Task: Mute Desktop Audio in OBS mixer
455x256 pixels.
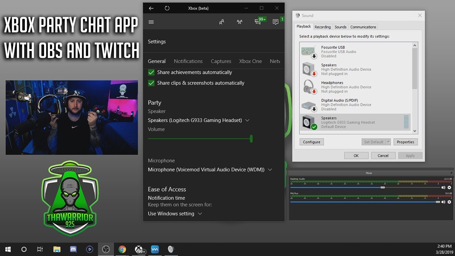Action: pyautogui.click(x=443, y=187)
